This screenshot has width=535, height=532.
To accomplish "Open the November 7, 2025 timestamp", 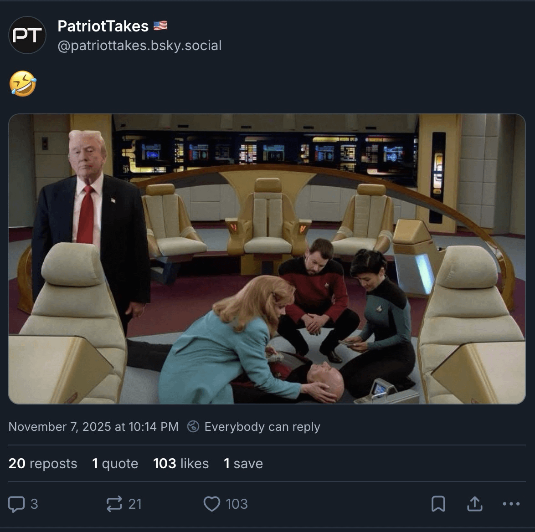I will [93, 427].
